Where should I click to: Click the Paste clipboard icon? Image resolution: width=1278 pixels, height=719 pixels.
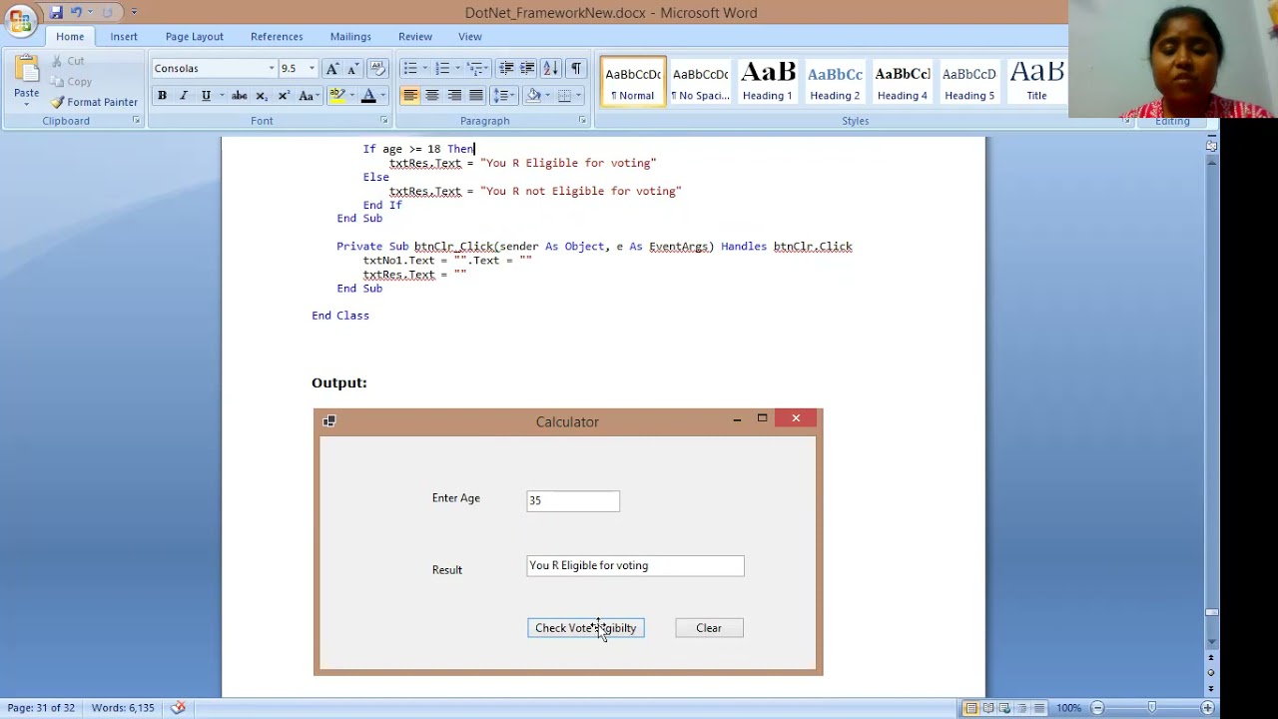(x=27, y=70)
